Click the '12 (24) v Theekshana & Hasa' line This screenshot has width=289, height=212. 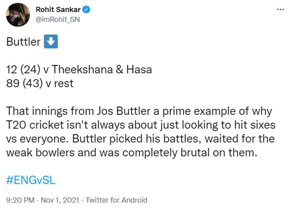tap(79, 70)
